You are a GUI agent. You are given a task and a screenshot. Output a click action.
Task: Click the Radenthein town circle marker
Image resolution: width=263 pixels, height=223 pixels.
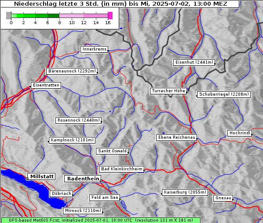pos(101,181)
